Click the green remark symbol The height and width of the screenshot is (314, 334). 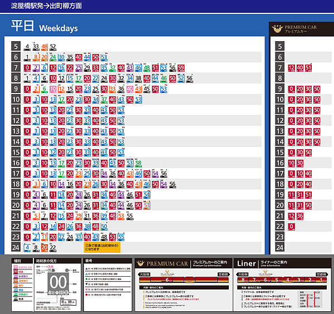point(86,279)
